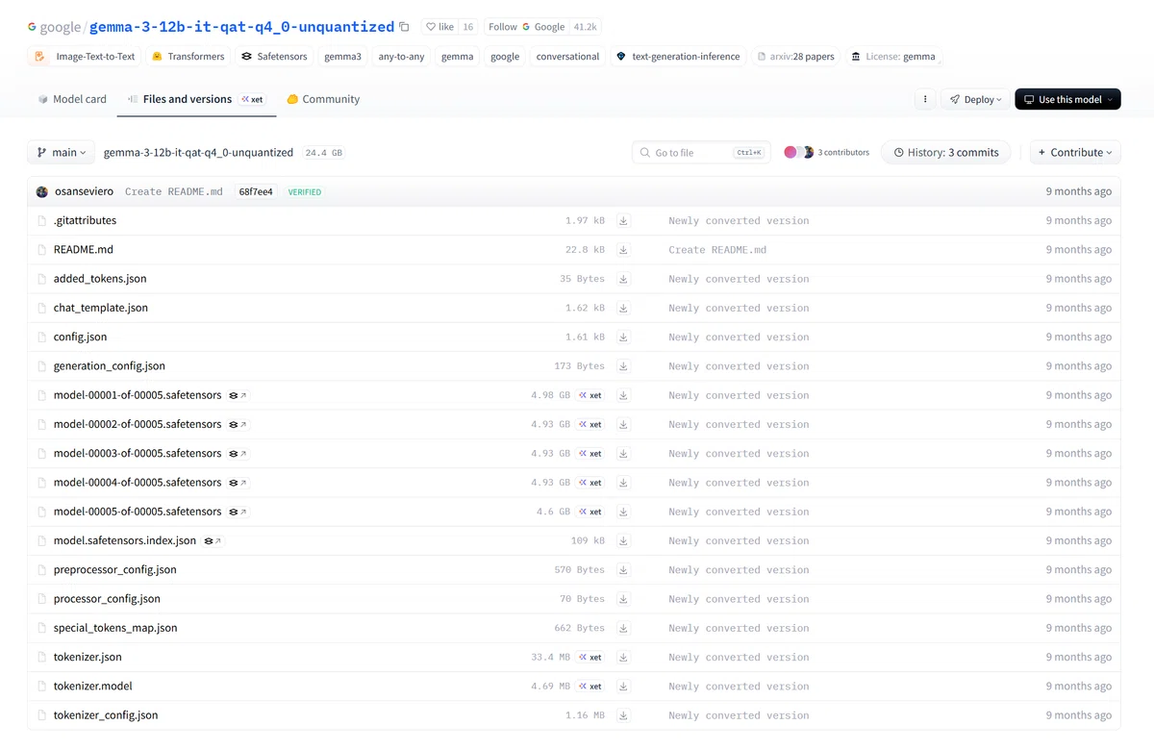
Task: Download model.safetensors.index.json via its download icon
Action: point(623,540)
